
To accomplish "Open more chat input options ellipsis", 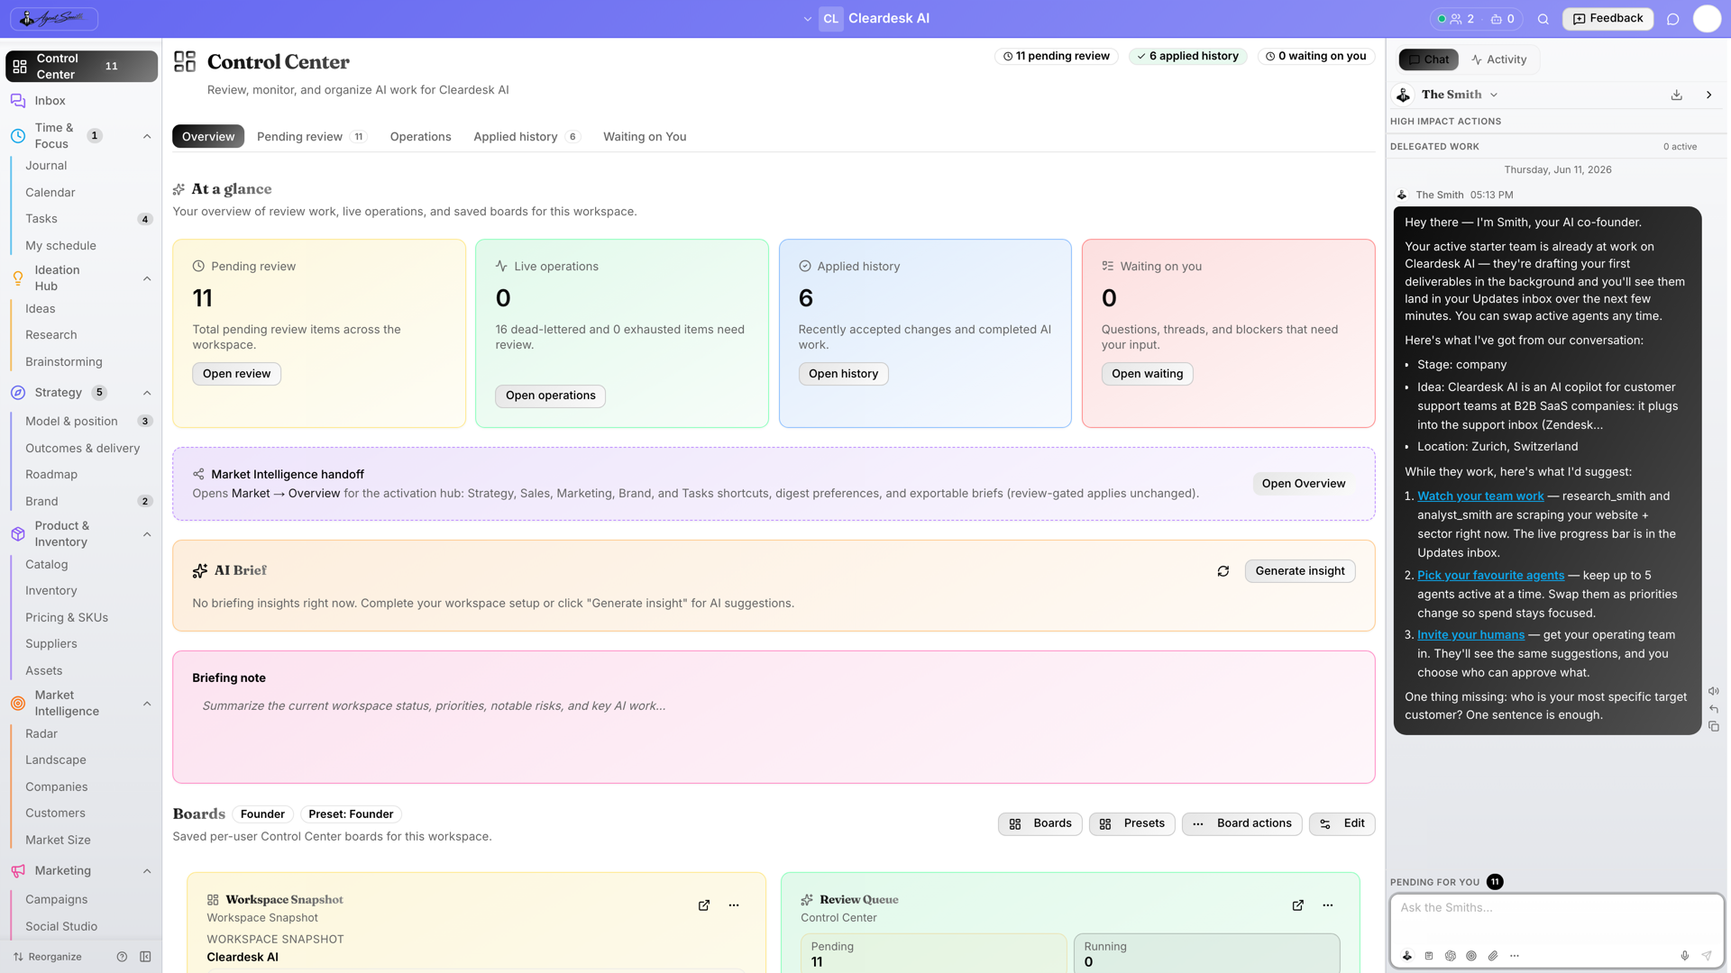I will (1515, 956).
